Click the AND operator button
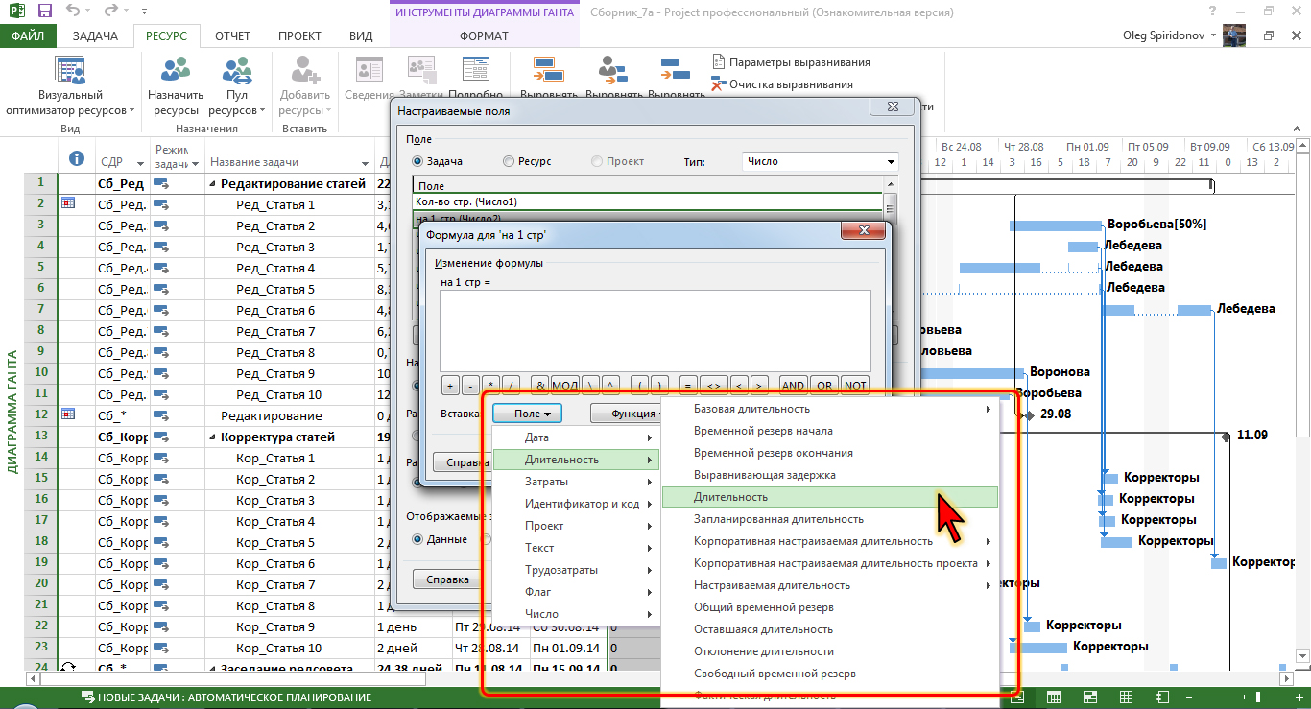 click(793, 386)
